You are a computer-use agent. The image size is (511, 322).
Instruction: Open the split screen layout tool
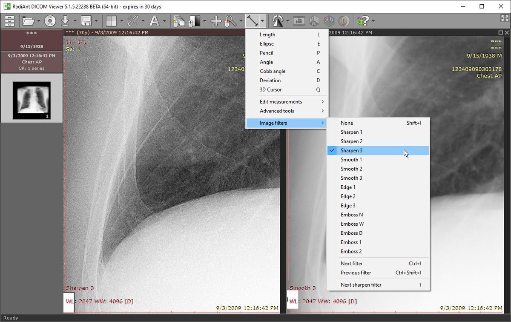click(112, 20)
